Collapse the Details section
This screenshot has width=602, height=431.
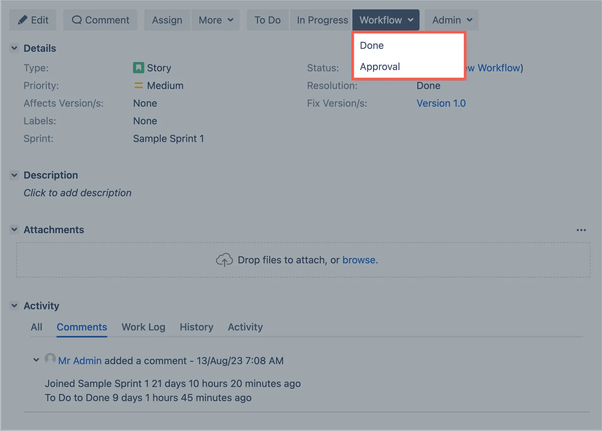point(14,48)
